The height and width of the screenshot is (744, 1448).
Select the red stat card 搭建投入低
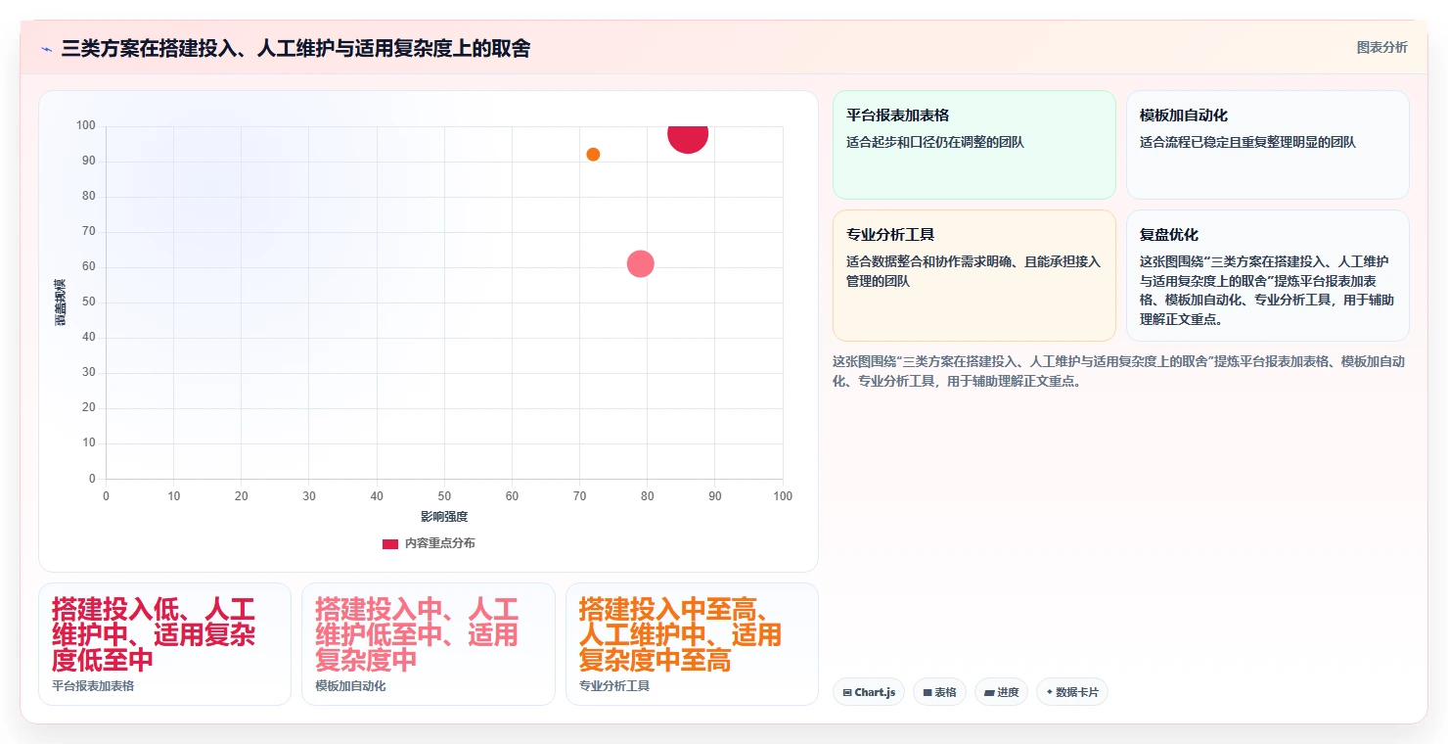click(x=164, y=644)
